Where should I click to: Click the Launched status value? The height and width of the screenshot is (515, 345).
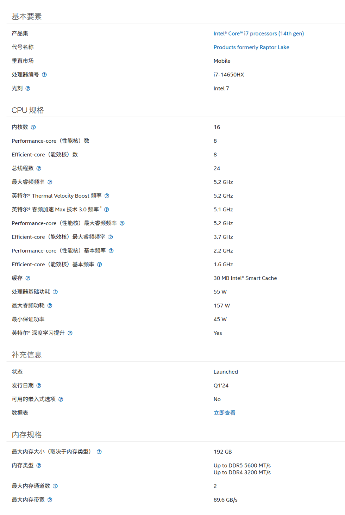pos(226,372)
